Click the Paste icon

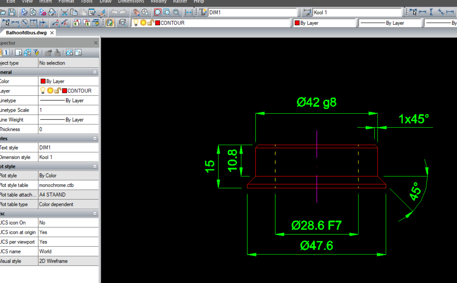pos(83,12)
